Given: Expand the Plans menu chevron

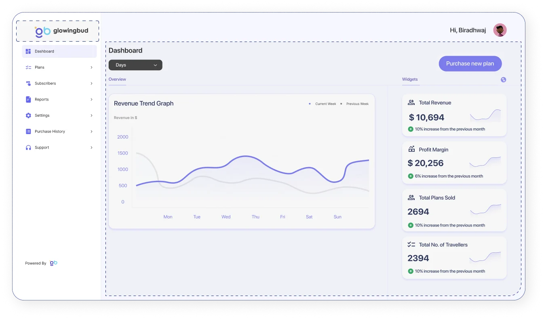Looking at the screenshot, I should click(x=91, y=67).
